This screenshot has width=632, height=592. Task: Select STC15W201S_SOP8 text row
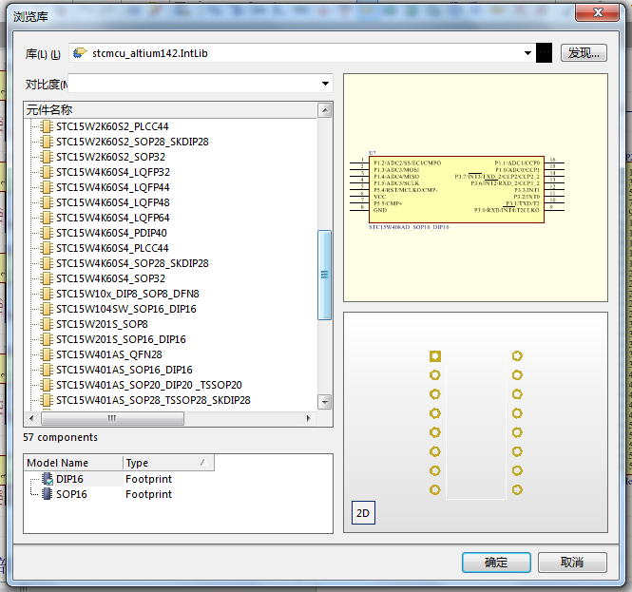click(102, 324)
